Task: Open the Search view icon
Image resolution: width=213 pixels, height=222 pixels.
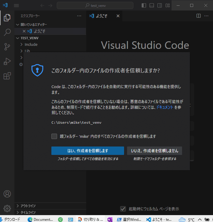Action: pos(7,32)
